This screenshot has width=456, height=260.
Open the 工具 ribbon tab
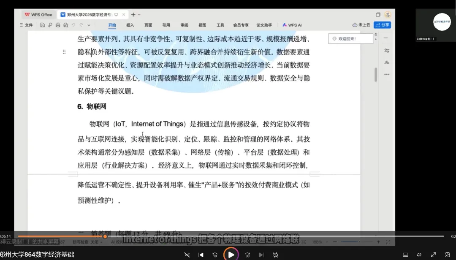(220, 25)
